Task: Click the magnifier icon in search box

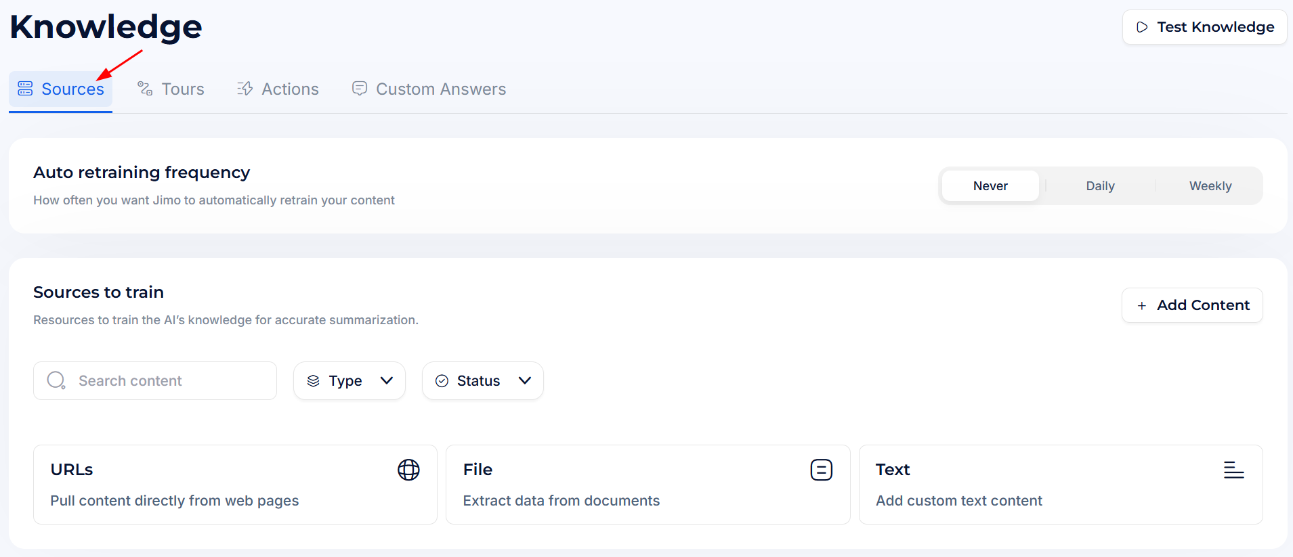Action: [x=56, y=380]
